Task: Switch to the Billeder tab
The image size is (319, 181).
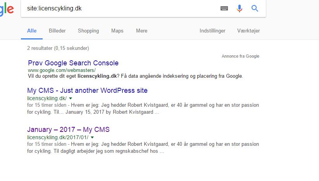Action: click(57, 31)
